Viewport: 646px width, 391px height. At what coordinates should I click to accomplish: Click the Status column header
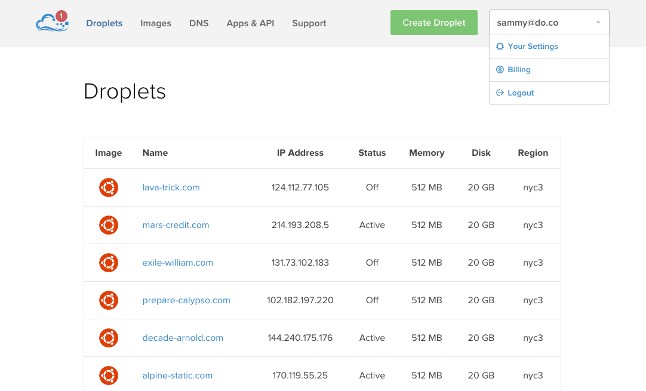372,153
